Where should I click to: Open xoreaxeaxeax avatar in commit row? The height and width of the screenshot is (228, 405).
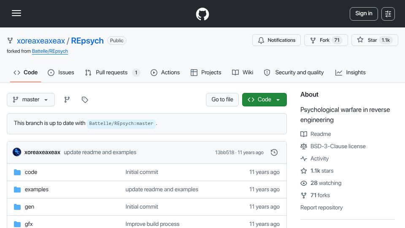[17, 152]
